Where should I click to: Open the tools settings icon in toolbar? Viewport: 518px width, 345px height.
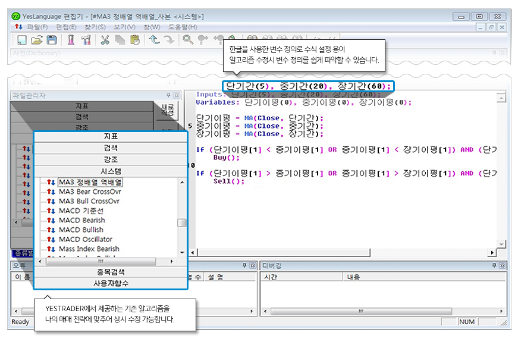(x=86, y=40)
